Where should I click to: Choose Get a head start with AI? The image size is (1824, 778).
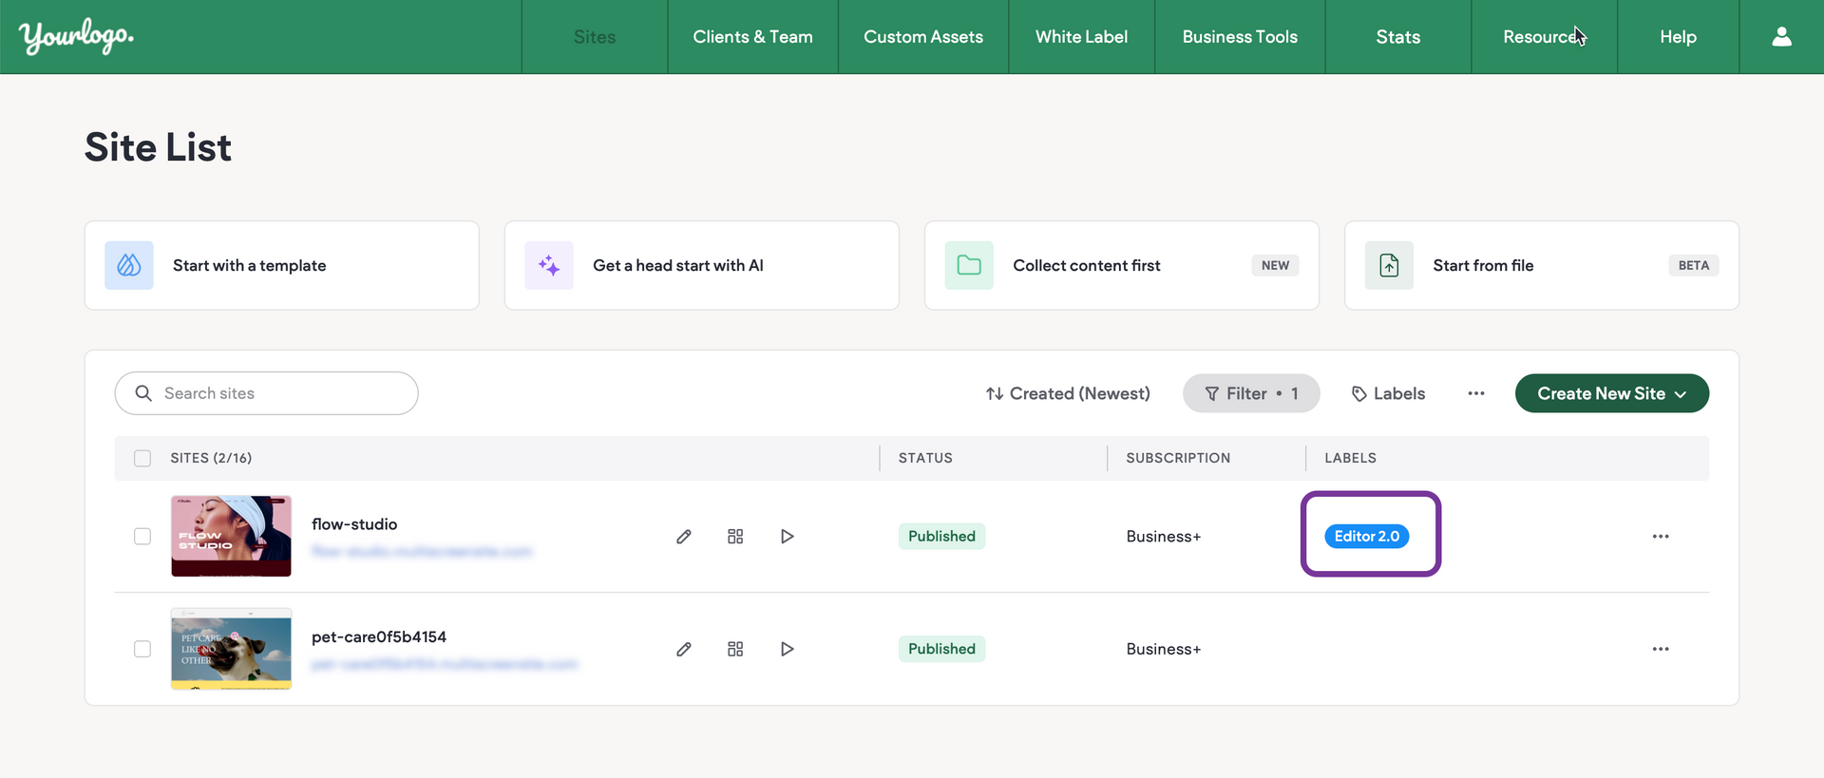click(701, 266)
